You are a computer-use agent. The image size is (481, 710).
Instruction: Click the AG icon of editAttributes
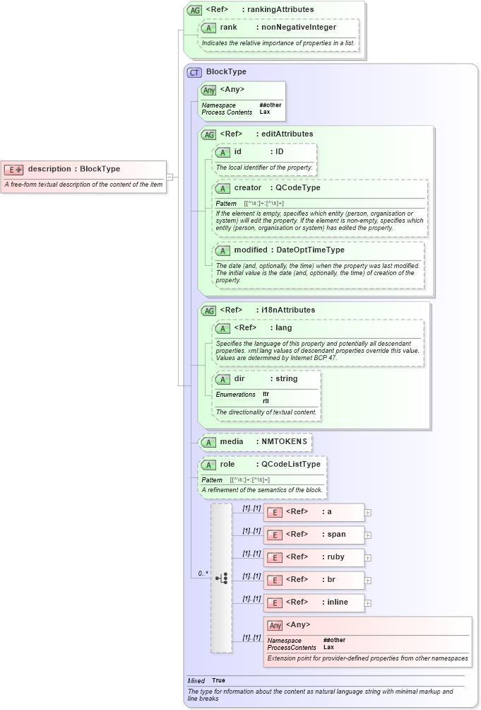(x=208, y=134)
